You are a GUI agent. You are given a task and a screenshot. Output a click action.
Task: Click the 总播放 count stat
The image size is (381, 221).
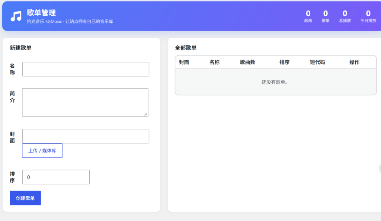pos(345,16)
